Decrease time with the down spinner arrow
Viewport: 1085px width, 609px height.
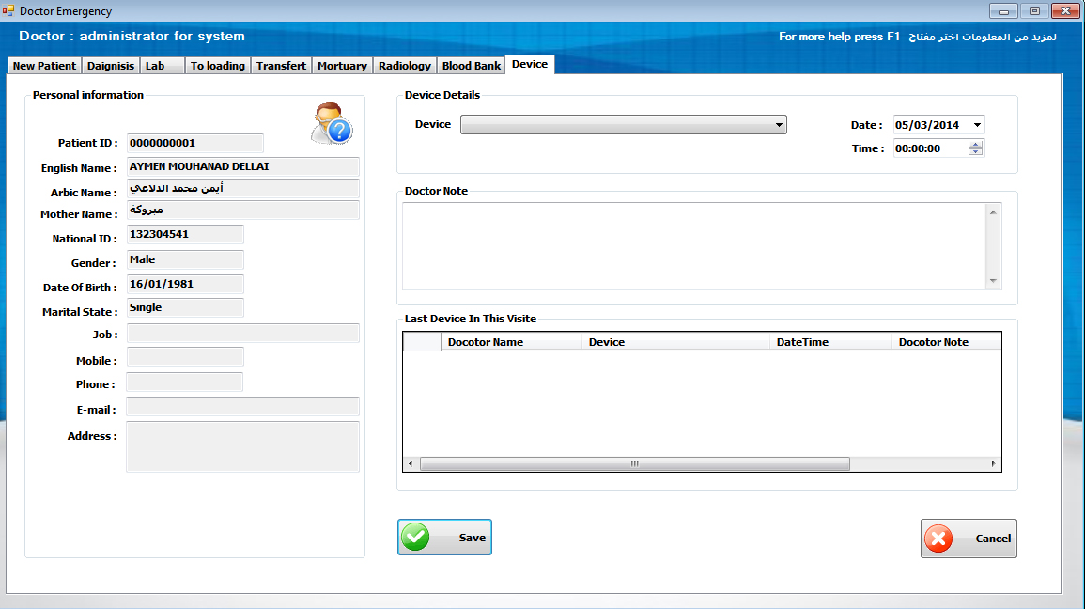pos(976,152)
